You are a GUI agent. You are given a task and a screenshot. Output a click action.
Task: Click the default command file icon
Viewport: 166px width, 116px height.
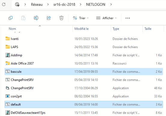coord(8,104)
